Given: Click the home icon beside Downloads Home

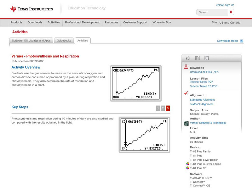Looking at the screenshot, I should [242, 41].
